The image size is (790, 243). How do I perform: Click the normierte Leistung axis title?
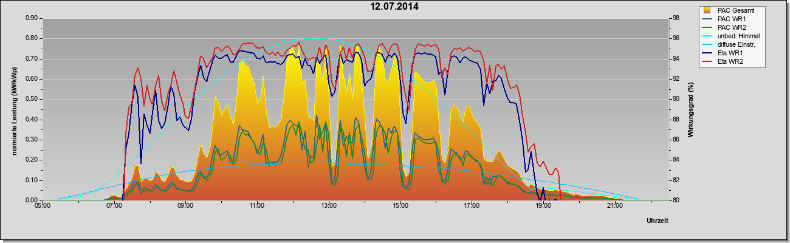tap(14, 109)
